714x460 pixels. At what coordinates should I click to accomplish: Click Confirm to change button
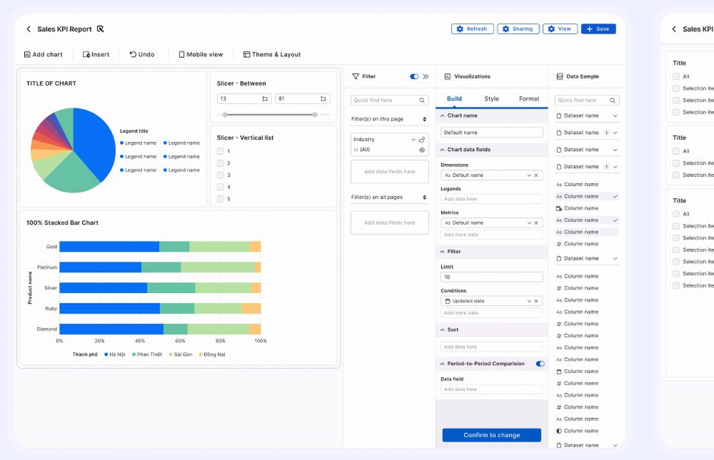pos(491,435)
